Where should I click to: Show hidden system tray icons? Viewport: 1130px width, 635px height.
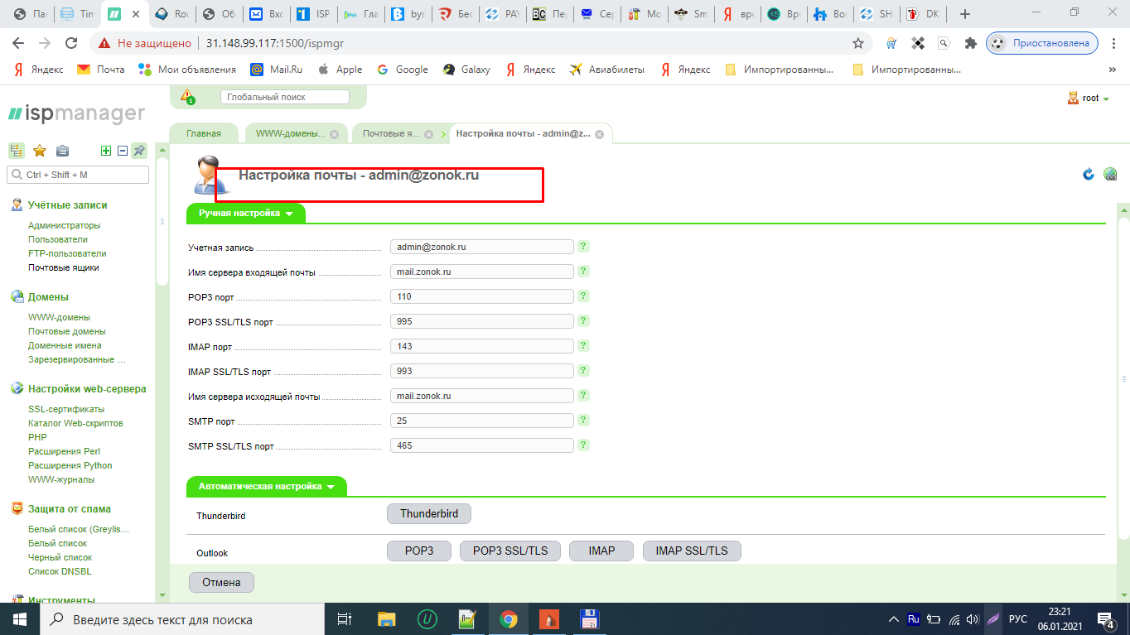tap(893, 619)
